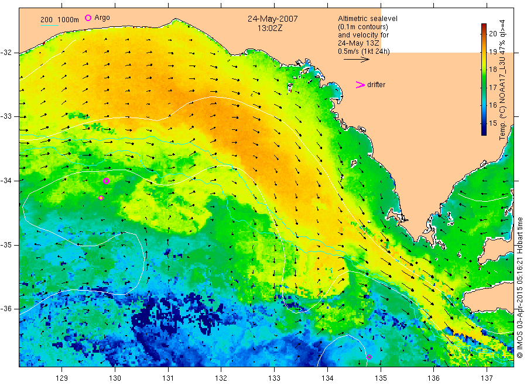Select the Argo float marker near 134.8°E at bottom
This screenshot has height=386, width=527.
[369, 357]
